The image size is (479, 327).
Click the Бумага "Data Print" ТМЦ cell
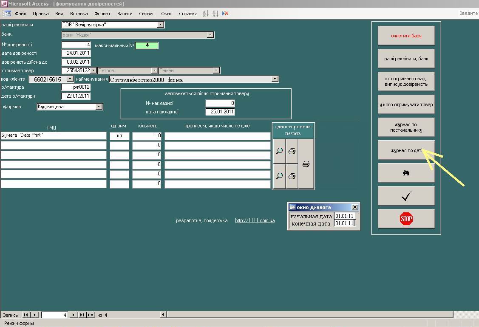tap(54, 135)
